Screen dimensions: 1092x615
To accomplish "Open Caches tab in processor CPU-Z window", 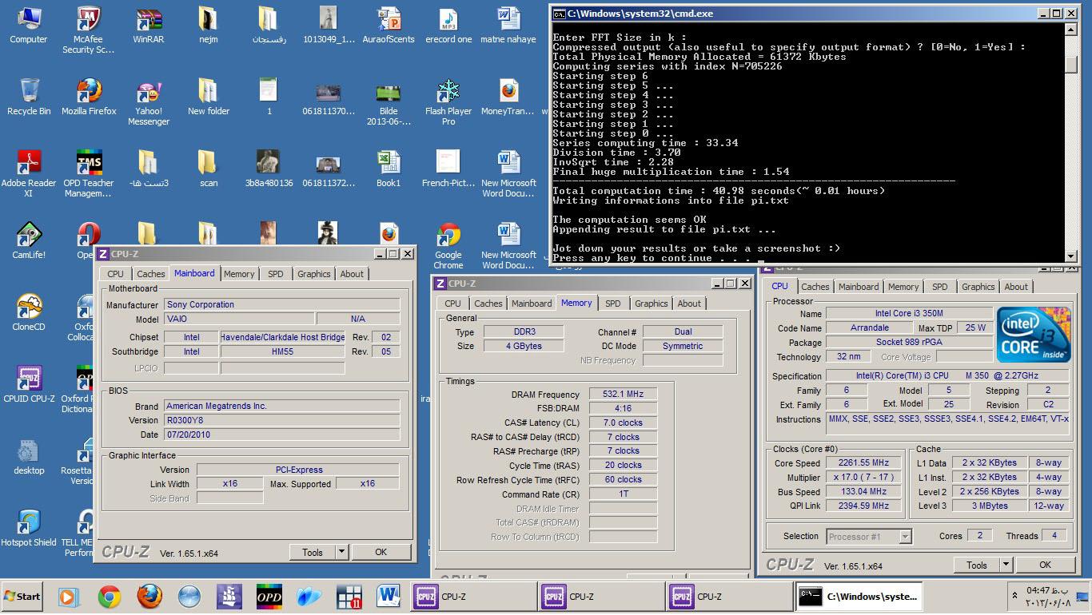I will pyautogui.click(x=815, y=287).
